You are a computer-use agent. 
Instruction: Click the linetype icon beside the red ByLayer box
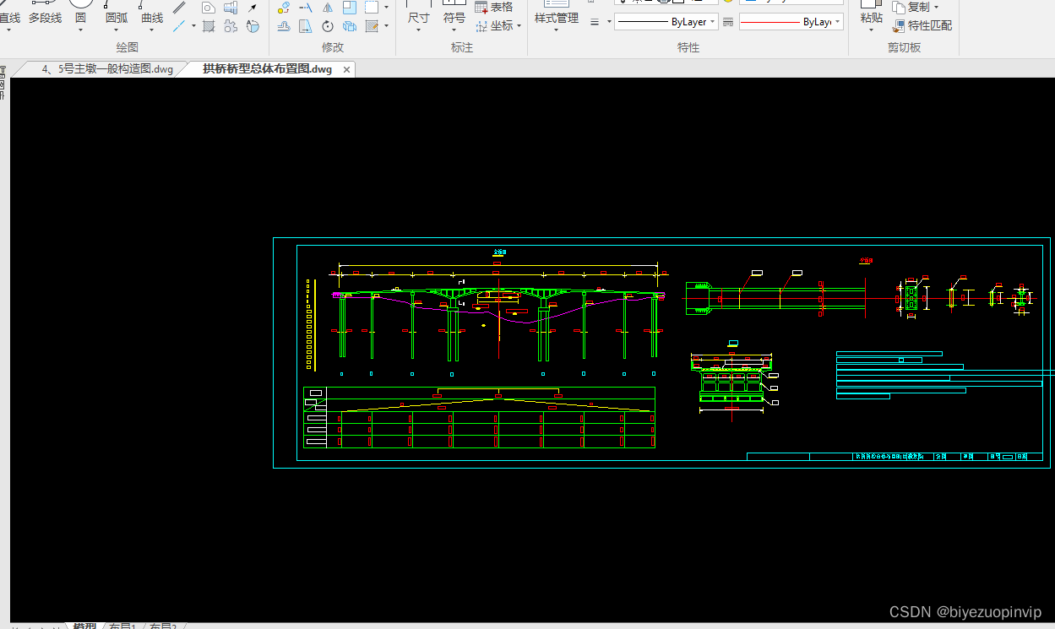728,22
